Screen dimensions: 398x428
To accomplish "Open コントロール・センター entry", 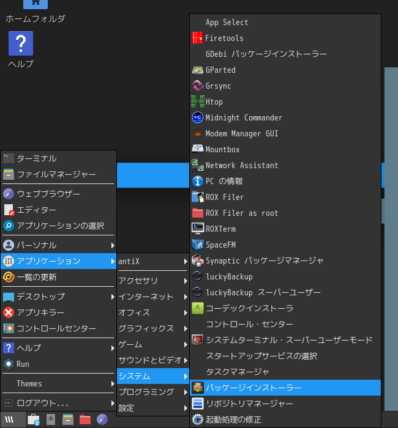I will click(285, 324).
